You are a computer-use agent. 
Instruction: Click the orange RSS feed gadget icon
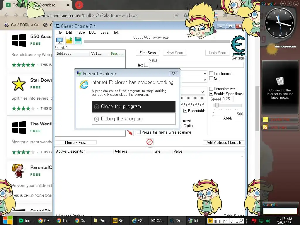265,127
